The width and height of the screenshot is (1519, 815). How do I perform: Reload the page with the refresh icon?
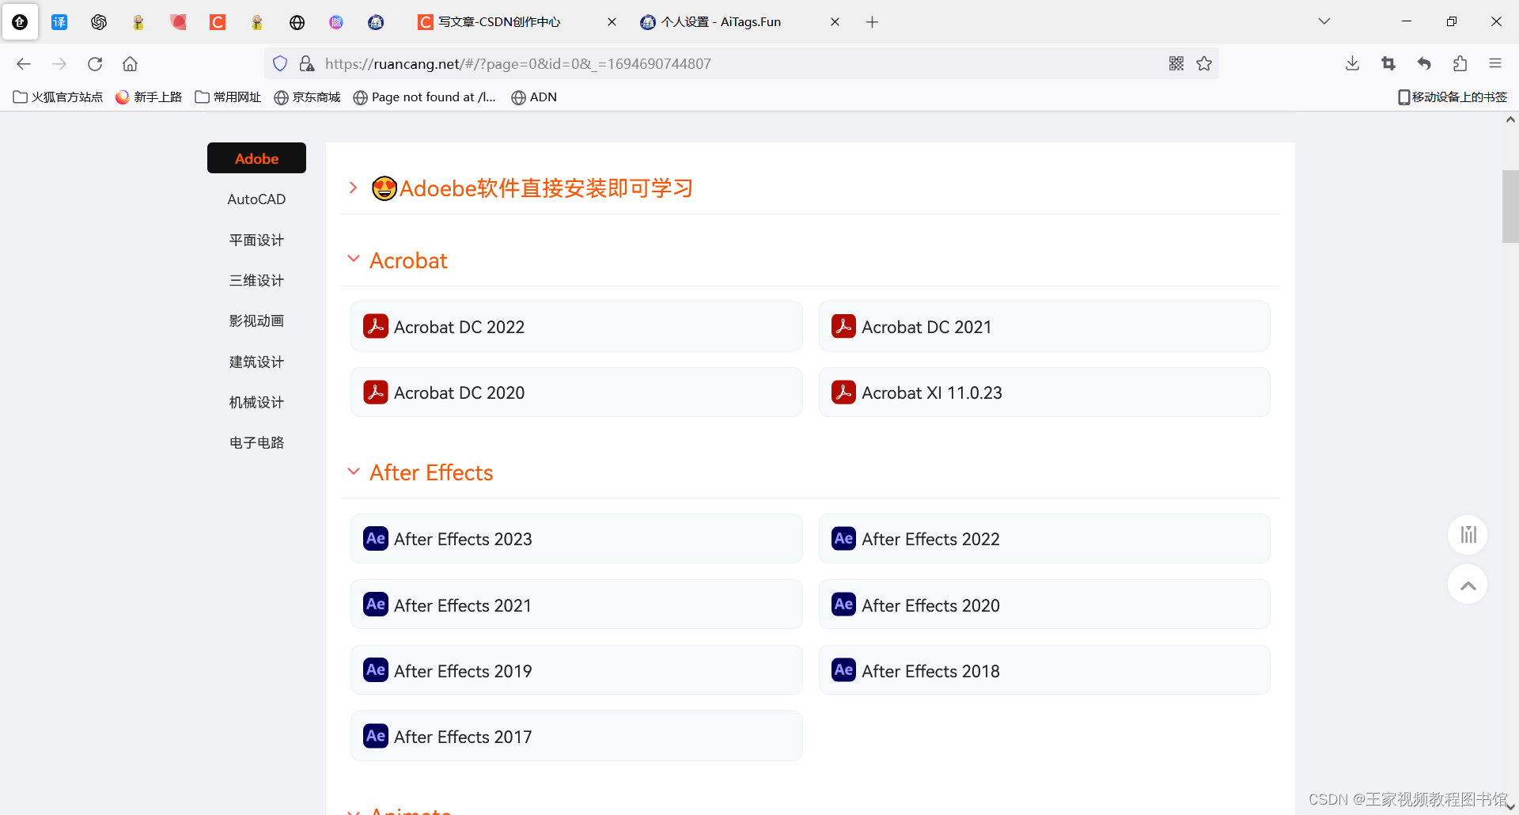click(x=94, y=63)
